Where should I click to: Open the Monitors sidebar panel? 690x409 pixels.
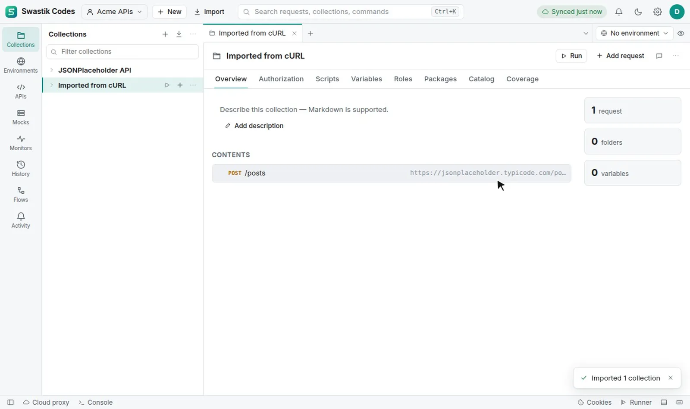tap(21, 143)
